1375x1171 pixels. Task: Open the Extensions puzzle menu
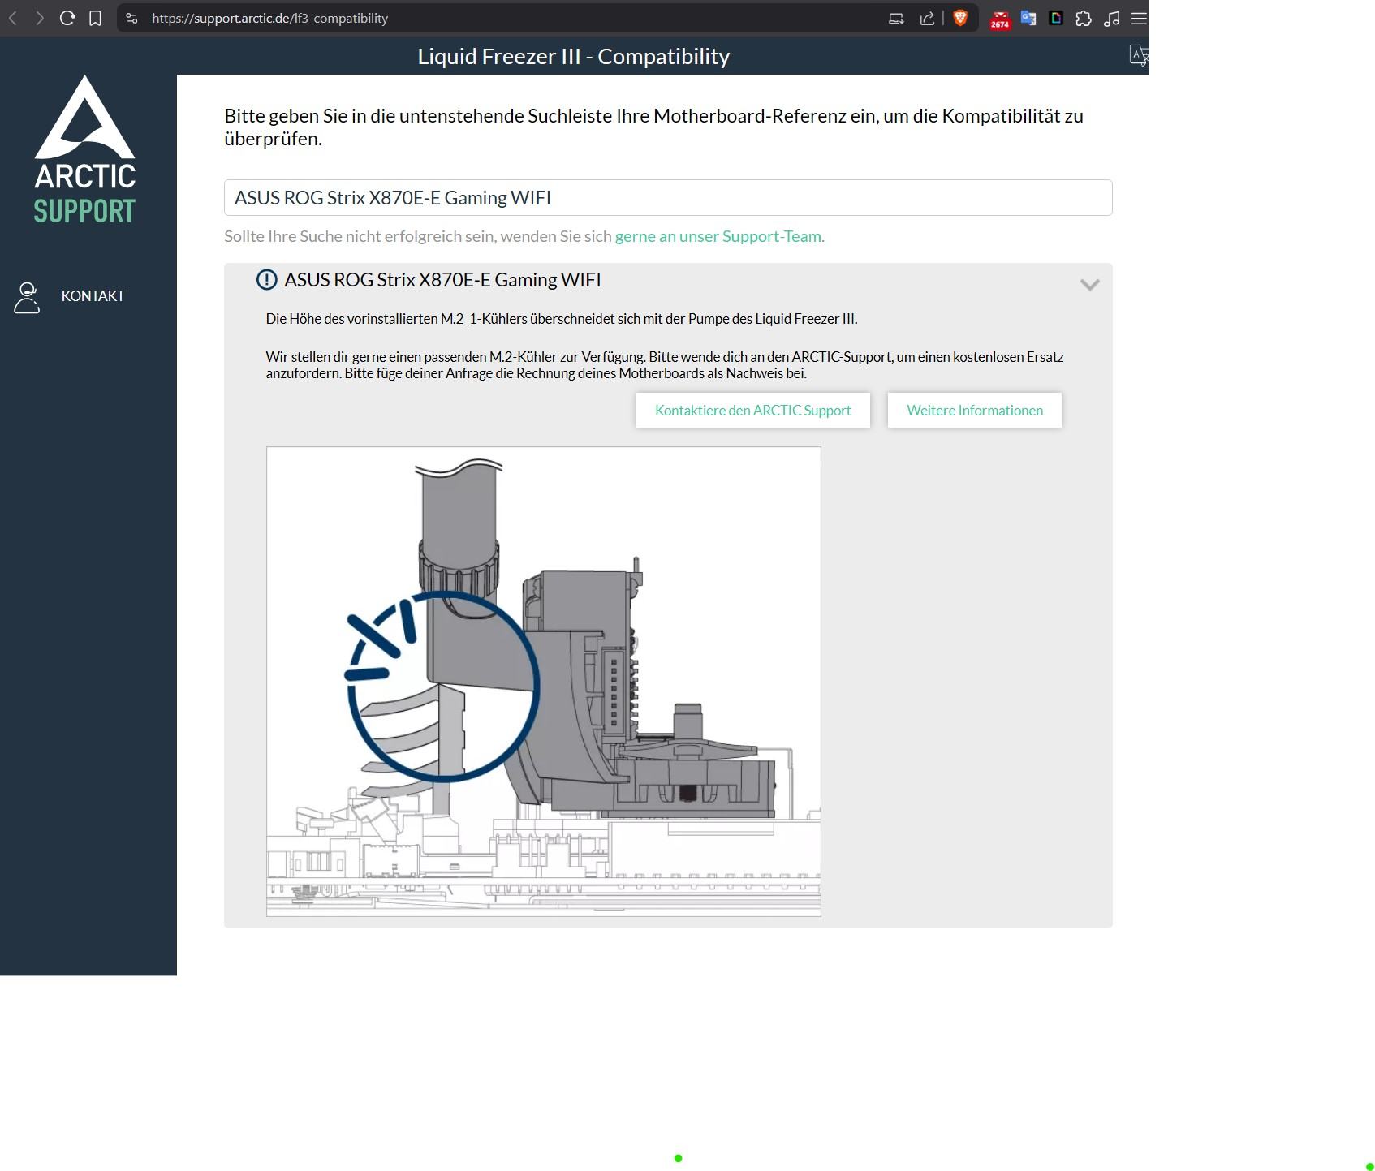point(1084,18)
